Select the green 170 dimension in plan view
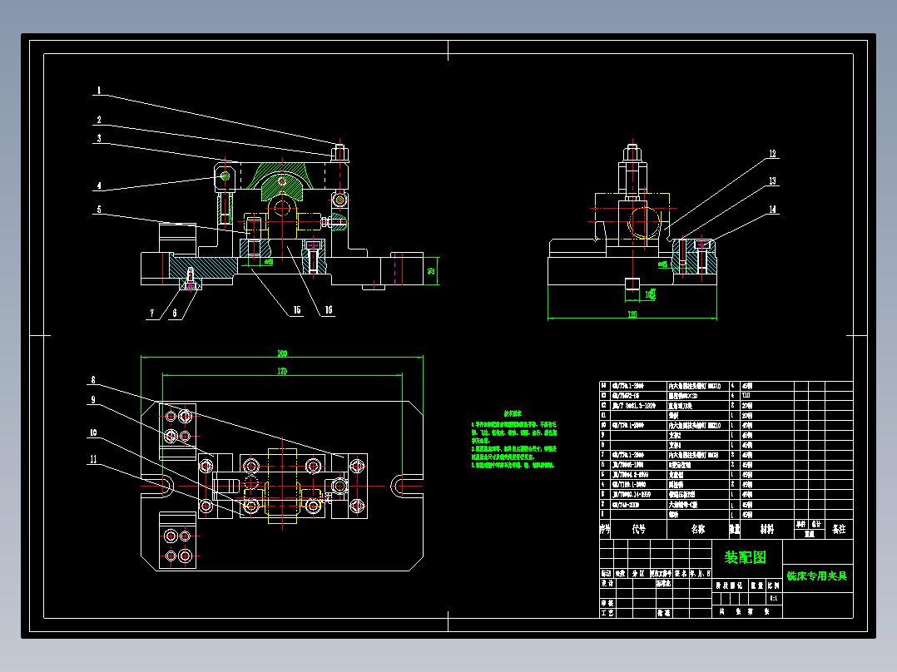The width and height of the screenshot is (897, 672). coord(282,372)
